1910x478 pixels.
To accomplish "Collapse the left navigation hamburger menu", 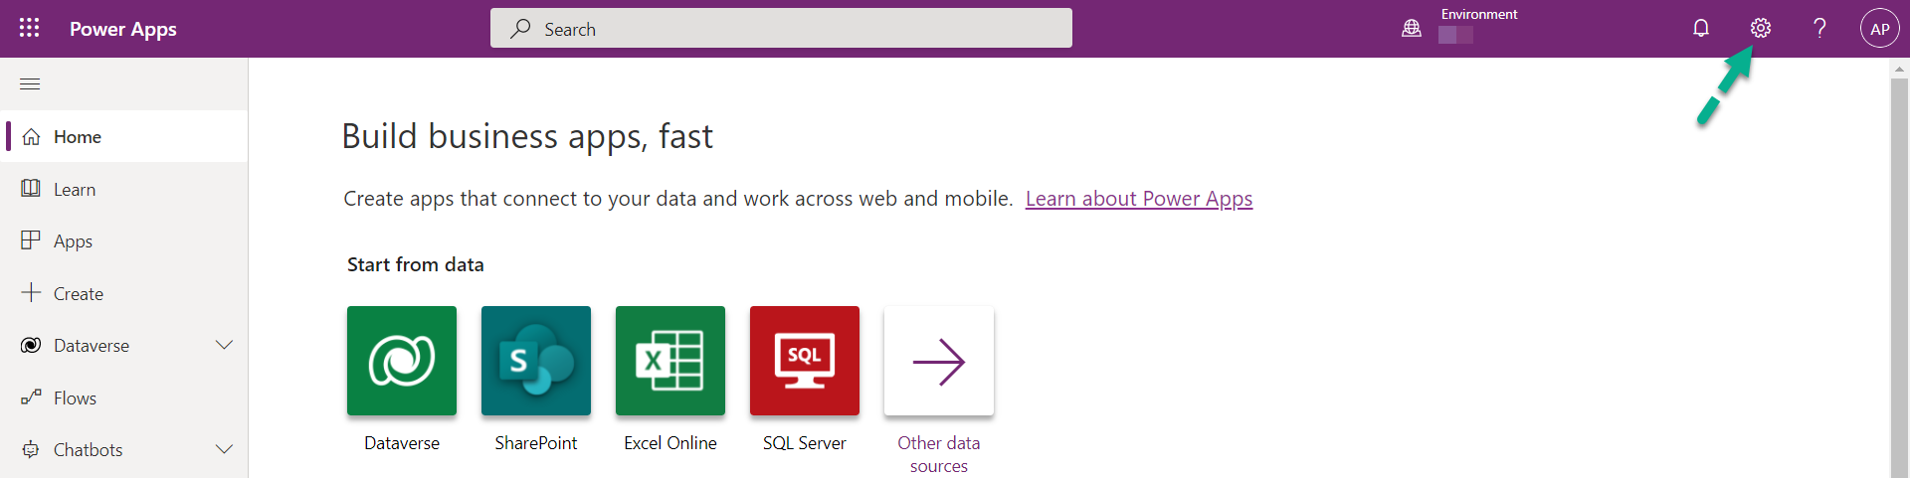I will 30,83.
